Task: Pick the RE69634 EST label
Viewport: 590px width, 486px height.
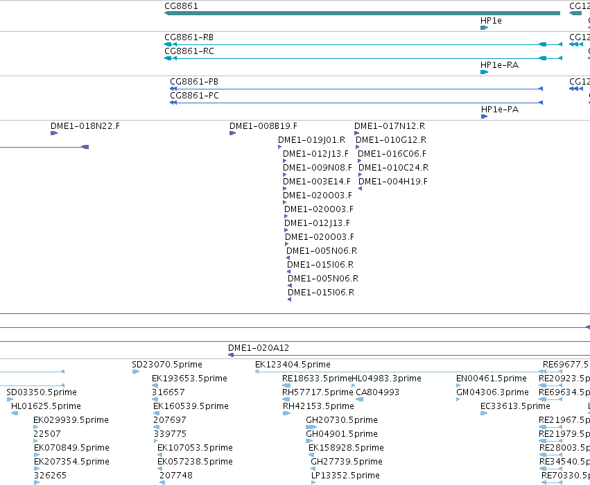Action: coord(564,392)
